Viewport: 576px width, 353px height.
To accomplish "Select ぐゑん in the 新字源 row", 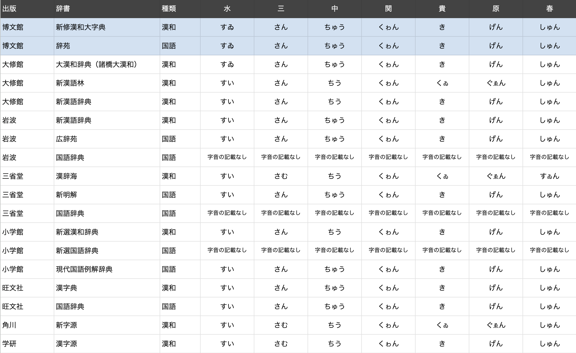I will 496,325.
